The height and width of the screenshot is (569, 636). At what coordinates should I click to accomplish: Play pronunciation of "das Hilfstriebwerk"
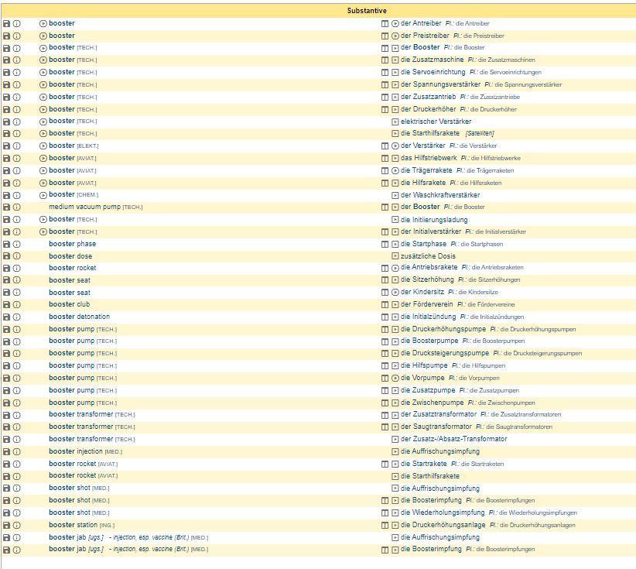pyautogui.click(x=395, y=158)
